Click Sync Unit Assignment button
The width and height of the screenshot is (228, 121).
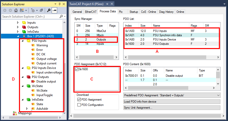[x=172, y=108]
